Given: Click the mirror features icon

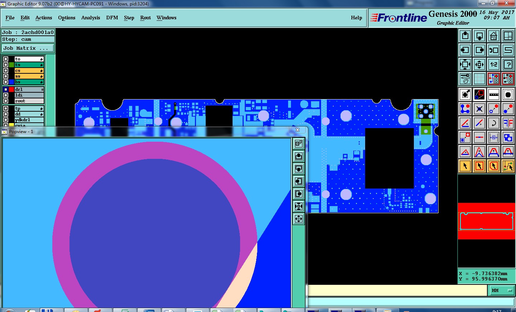Looking at the screenshot, I should 508,123.
